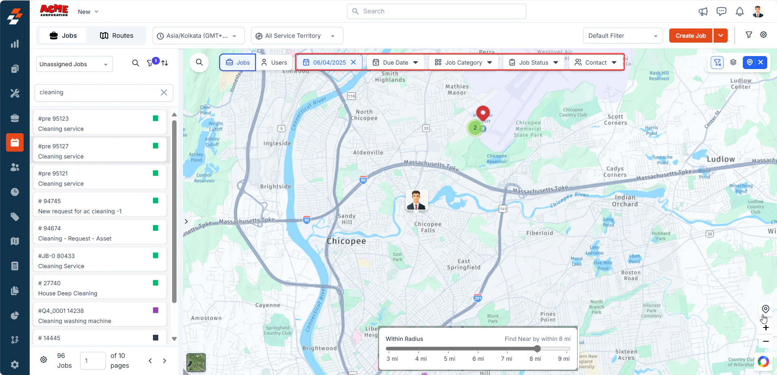The height and width of the screenshot is (375, 777).
Task: Click the locate-me pin icon on the map
Action: pos(766,309)
